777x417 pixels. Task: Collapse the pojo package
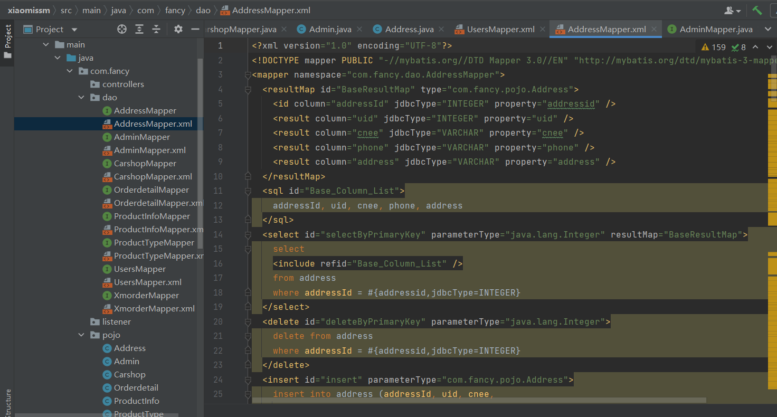81,335
